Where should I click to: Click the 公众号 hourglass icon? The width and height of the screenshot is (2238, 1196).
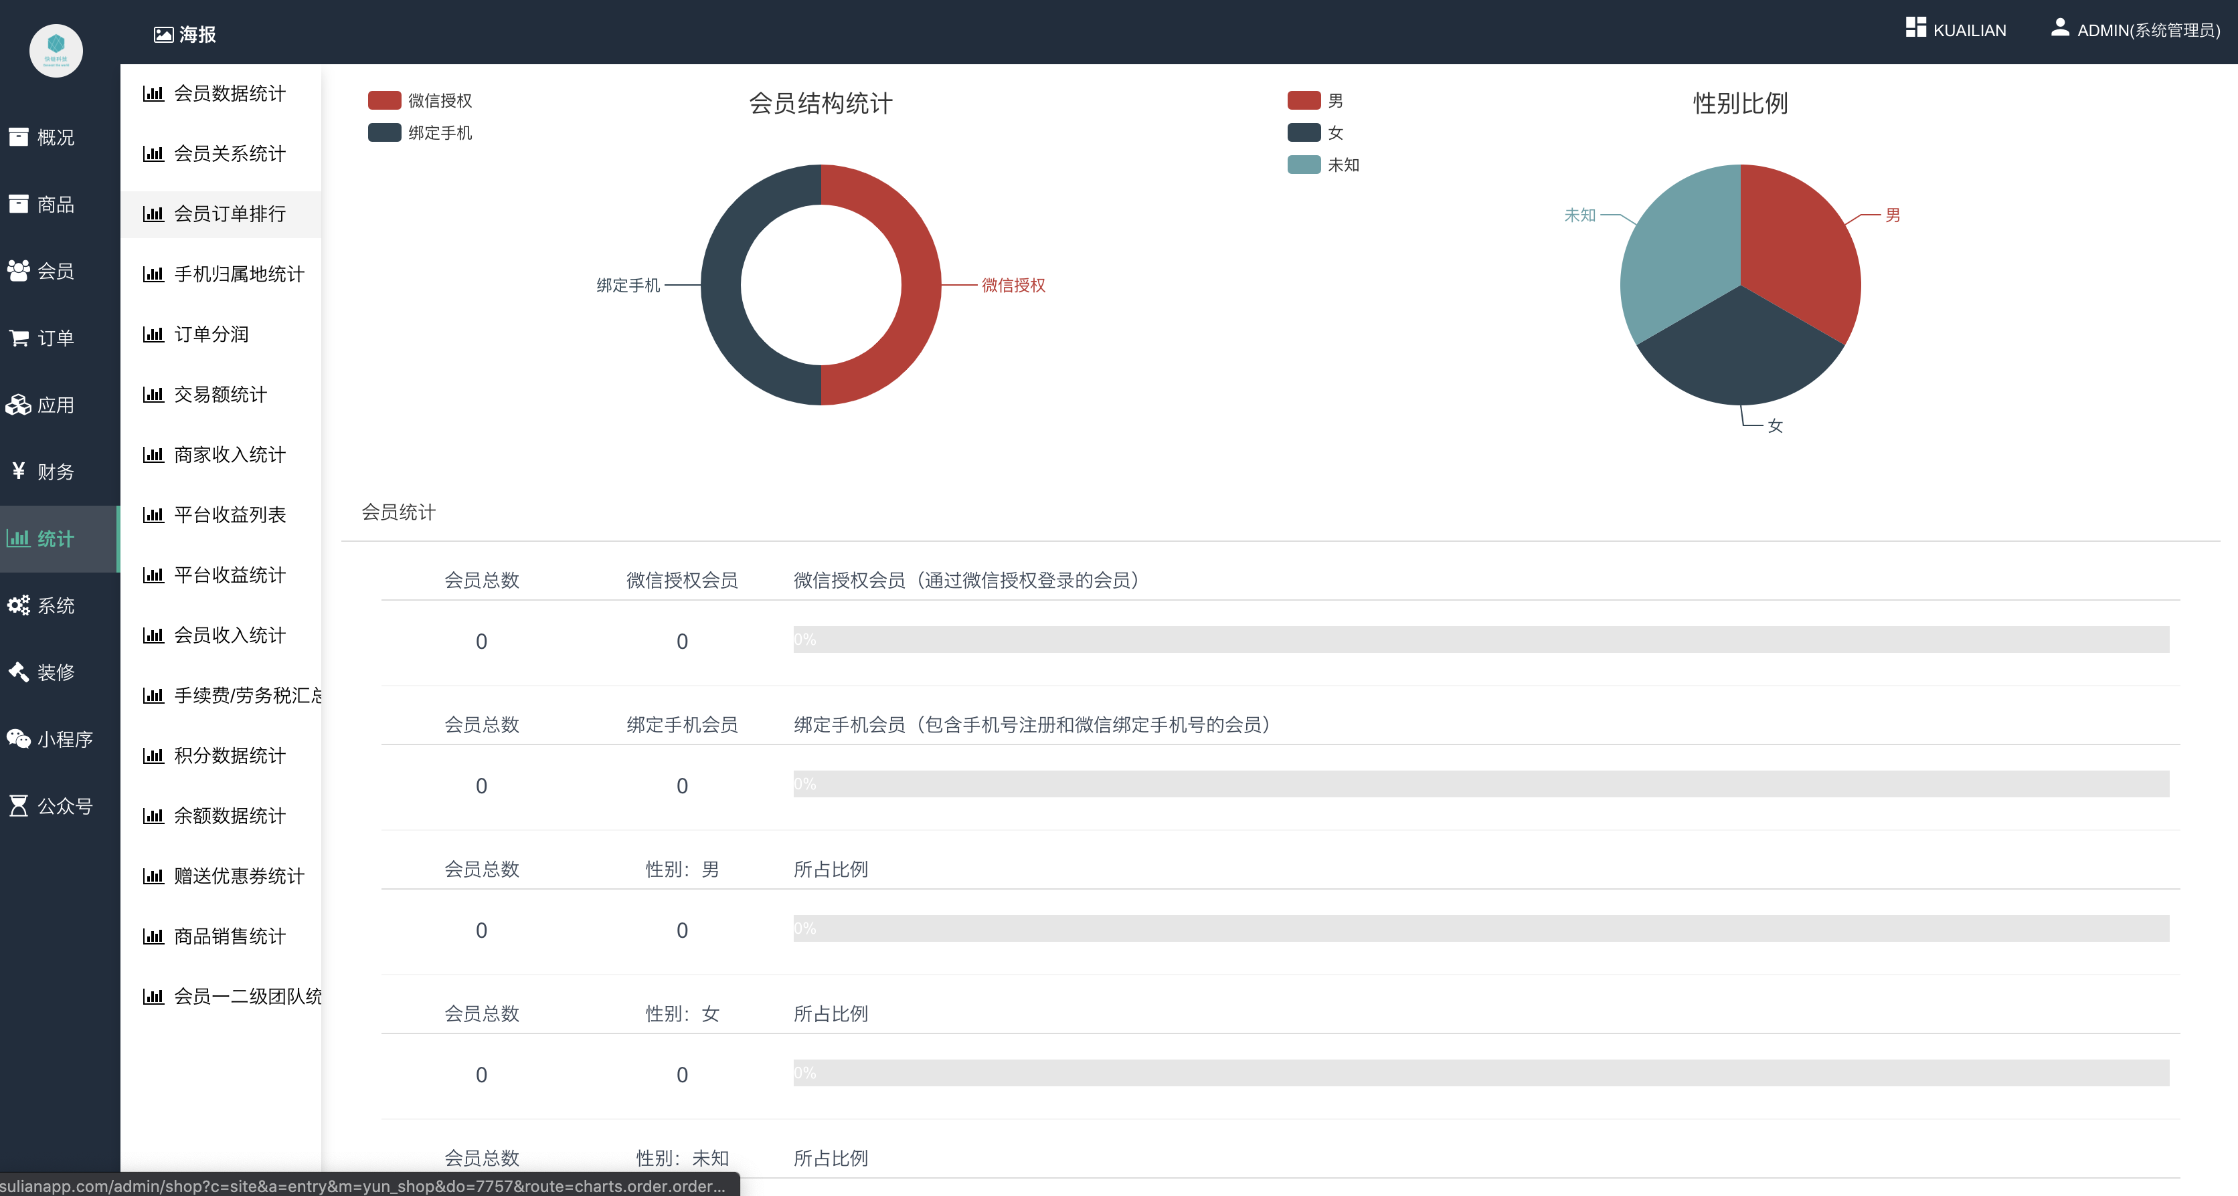pyautogui.click(x=18, y=806)
